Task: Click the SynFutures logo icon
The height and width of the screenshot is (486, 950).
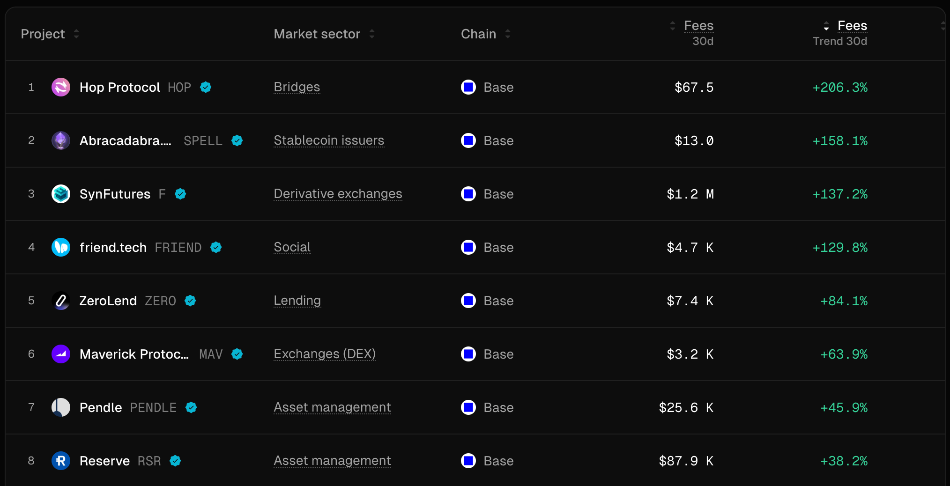Action: (x=61, y=194)
